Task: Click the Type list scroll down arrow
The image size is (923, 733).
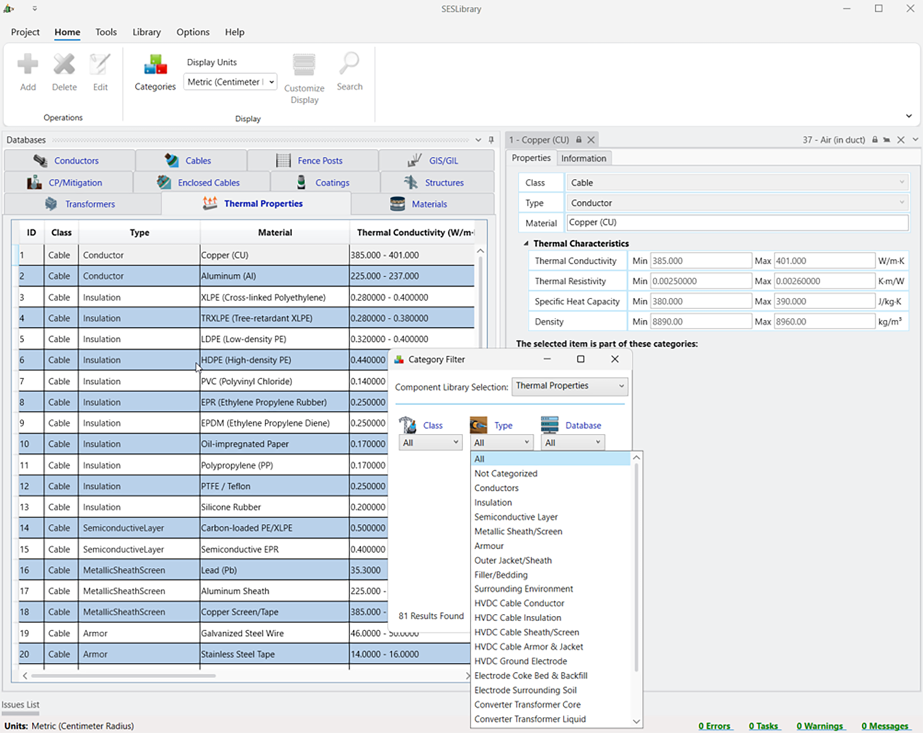Action: point(636,721)
